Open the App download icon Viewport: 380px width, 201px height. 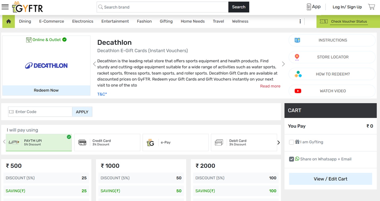point(309,7)
